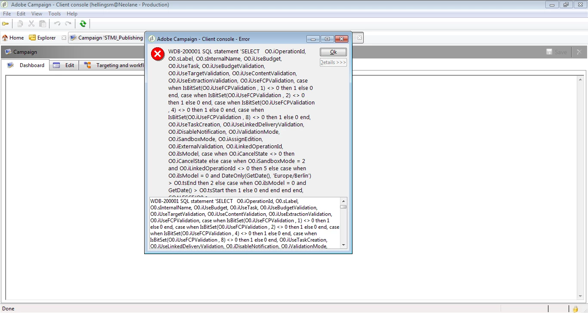Click up arrow of error details scrollbar
This screenshot has height=313, width=588.
(344, 201)
